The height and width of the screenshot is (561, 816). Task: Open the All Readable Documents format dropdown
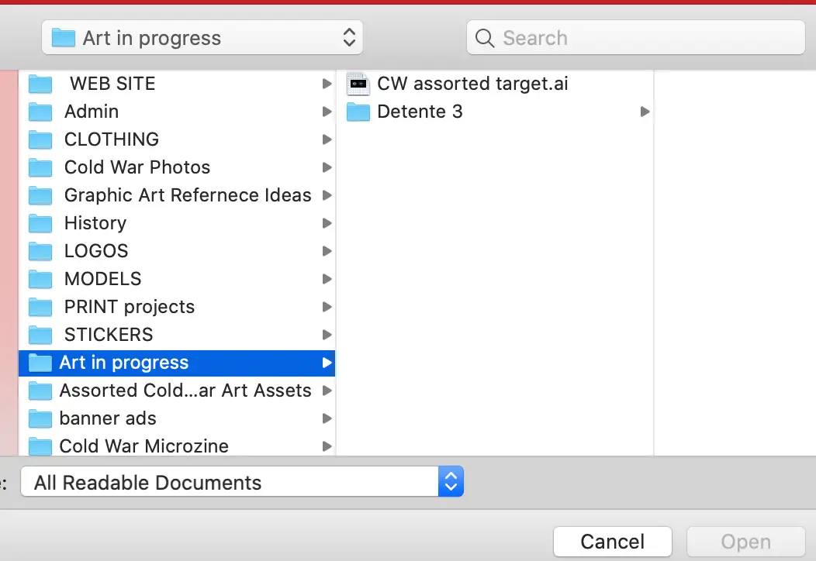242,483
